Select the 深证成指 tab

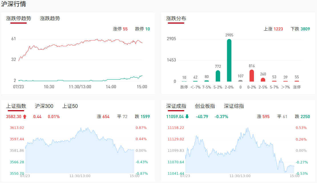point(176,106)
